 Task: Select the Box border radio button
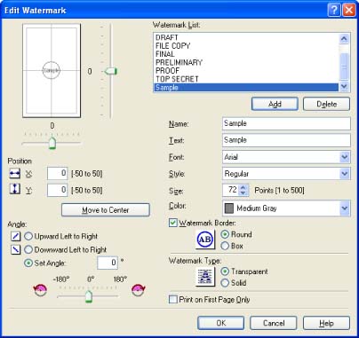coord(225,246)
